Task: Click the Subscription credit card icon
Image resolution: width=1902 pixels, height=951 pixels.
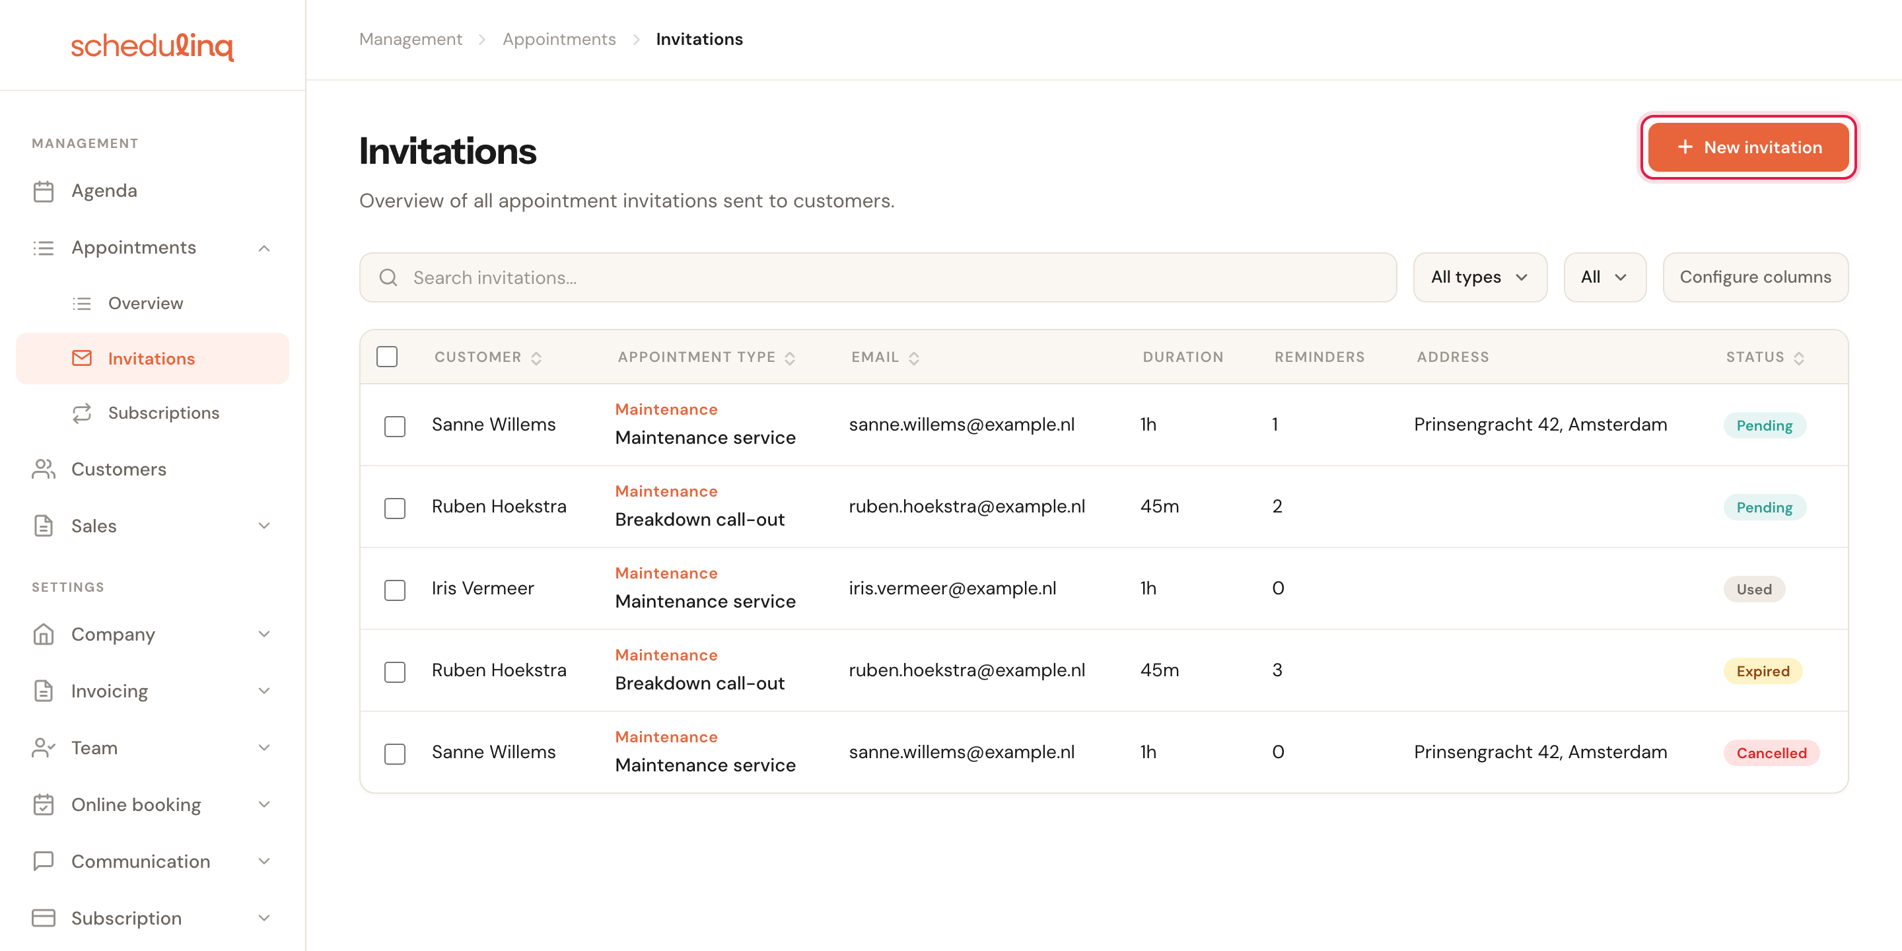Action: coord(44,918)
